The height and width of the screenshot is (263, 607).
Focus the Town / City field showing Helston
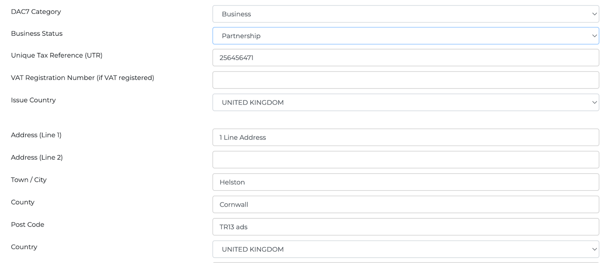pyautogui.click(x=406, y=182)
